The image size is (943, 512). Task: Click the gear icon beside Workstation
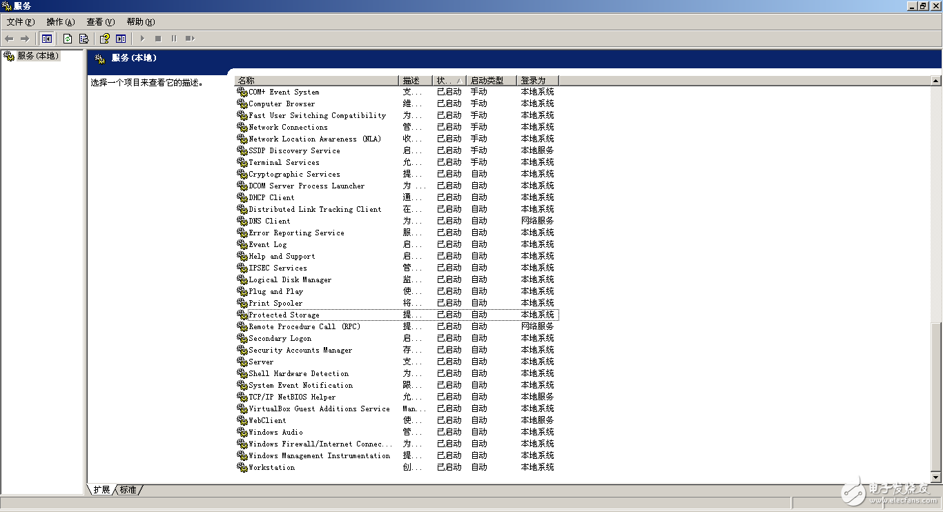pos(242,467)
